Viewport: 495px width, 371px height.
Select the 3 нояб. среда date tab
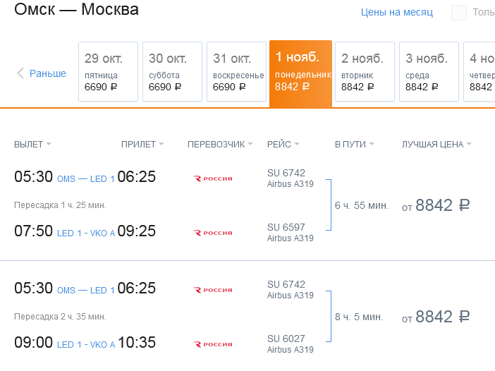(429, 72)
